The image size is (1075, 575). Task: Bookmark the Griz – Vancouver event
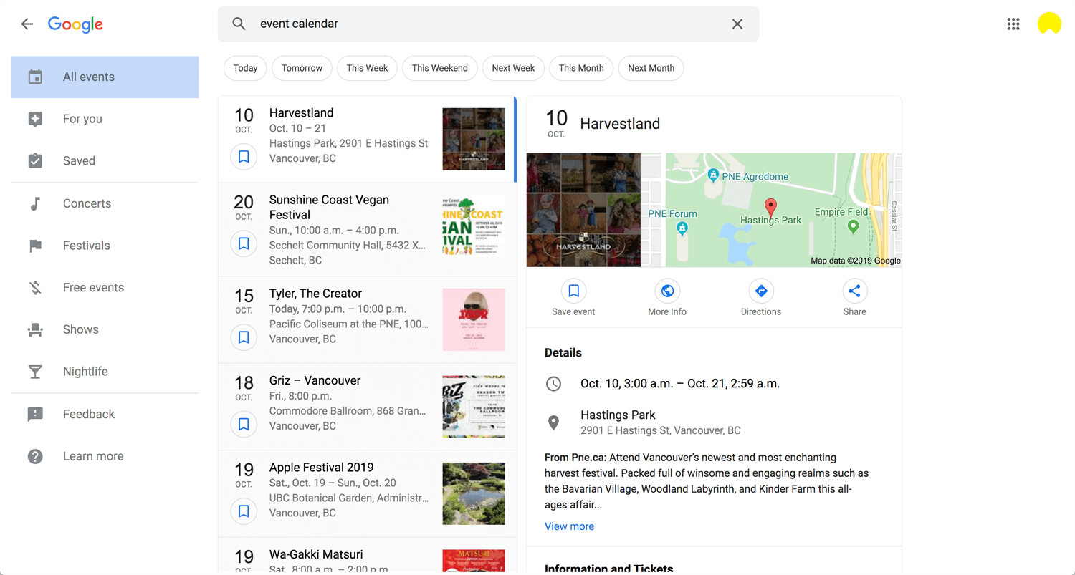coord(244,425)
